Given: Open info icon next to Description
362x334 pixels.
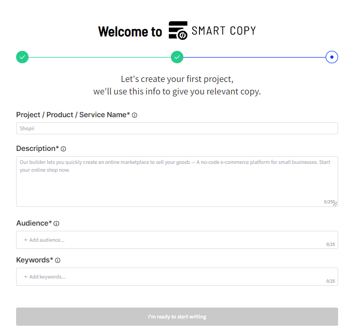Looking at the screenshot, I should coord(63,149).
